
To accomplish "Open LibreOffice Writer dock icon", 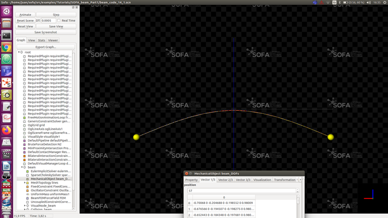I will pos(6,166).
